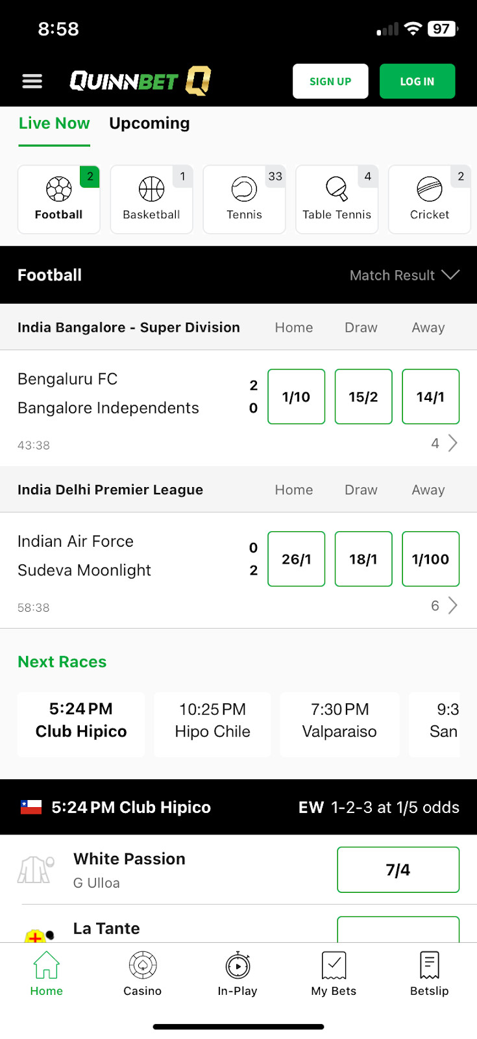477x1039 pixels.
Task: Open the Cricket sport category
Action: point(429,199)
